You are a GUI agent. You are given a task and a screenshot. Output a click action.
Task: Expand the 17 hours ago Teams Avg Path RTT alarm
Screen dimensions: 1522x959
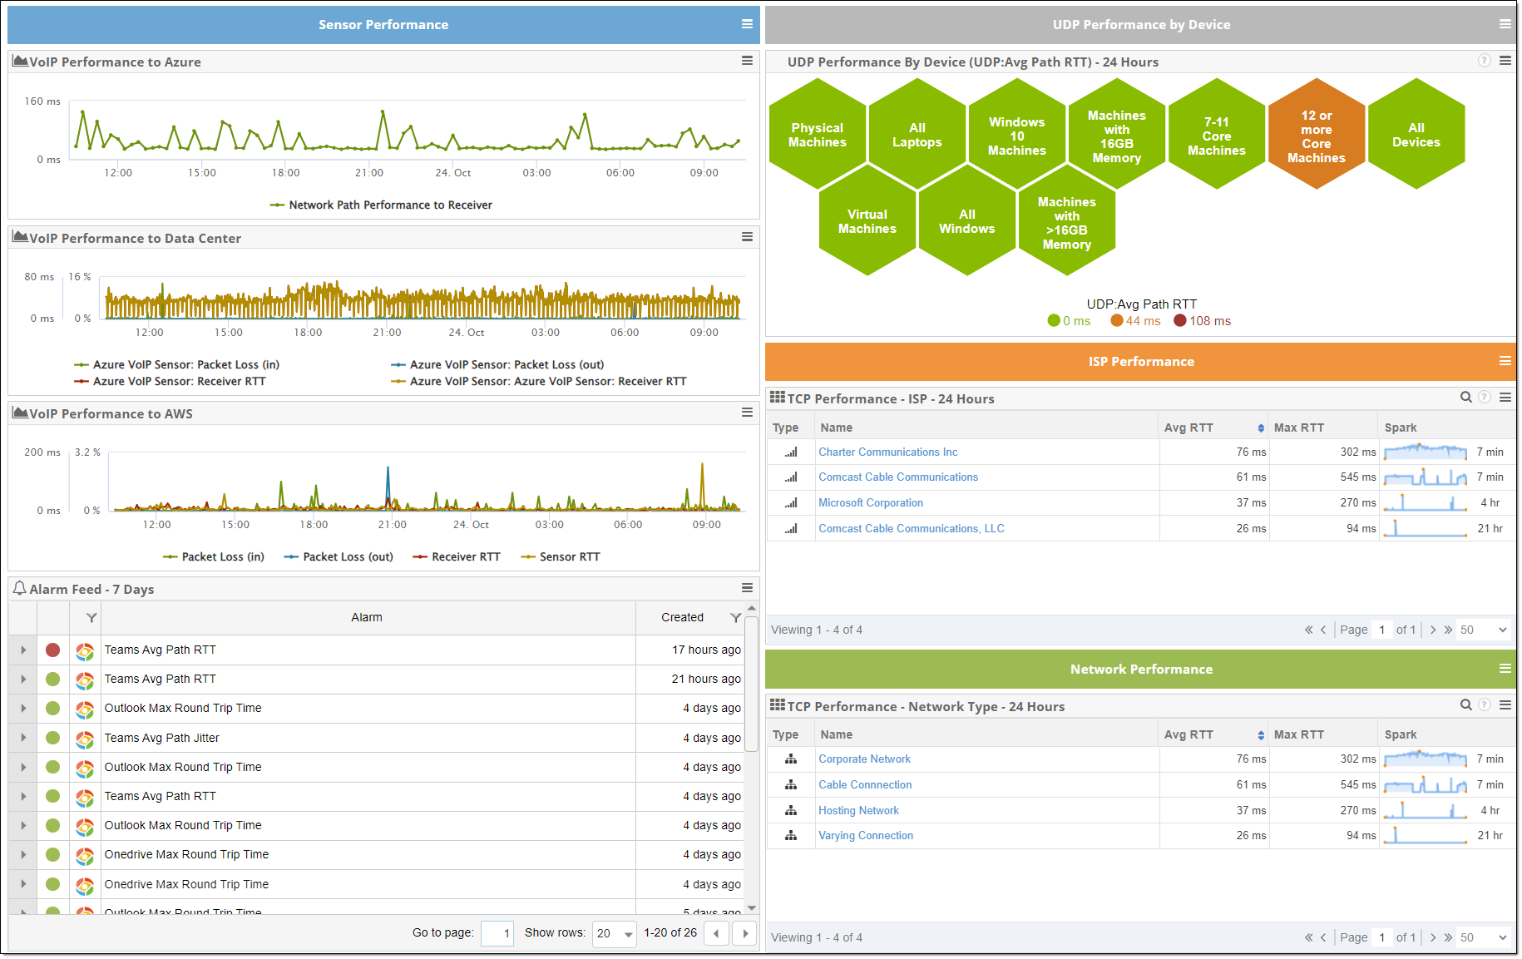(x=23, y=650)
